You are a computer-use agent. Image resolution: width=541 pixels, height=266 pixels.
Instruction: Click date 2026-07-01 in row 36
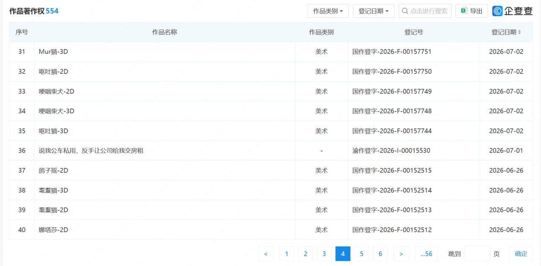[506, 150]
